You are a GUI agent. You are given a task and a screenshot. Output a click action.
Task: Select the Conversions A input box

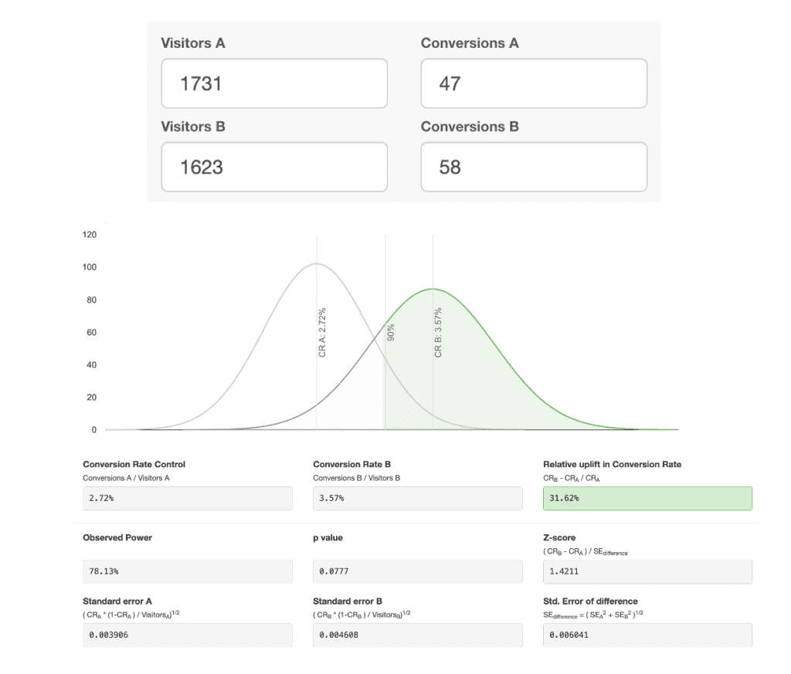(533, 83)
